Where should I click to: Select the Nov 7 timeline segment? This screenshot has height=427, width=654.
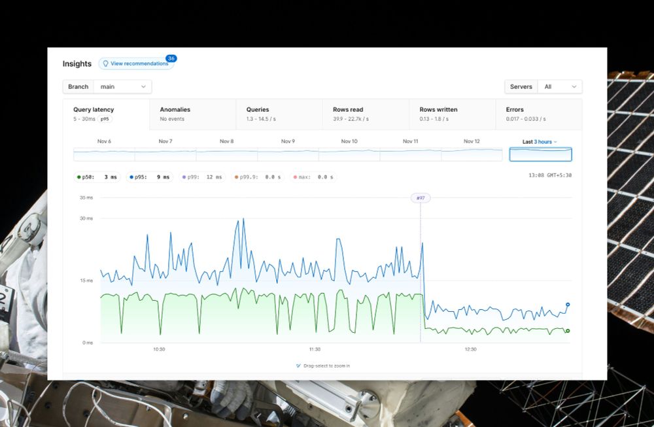coord(165,154)
